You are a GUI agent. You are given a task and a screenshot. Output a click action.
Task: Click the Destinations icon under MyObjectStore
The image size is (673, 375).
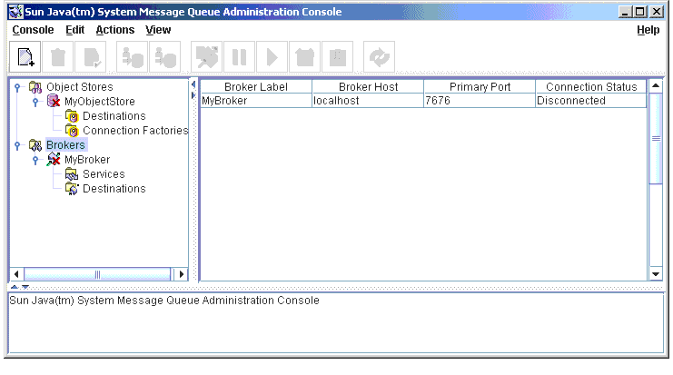(x=72, y=116)
